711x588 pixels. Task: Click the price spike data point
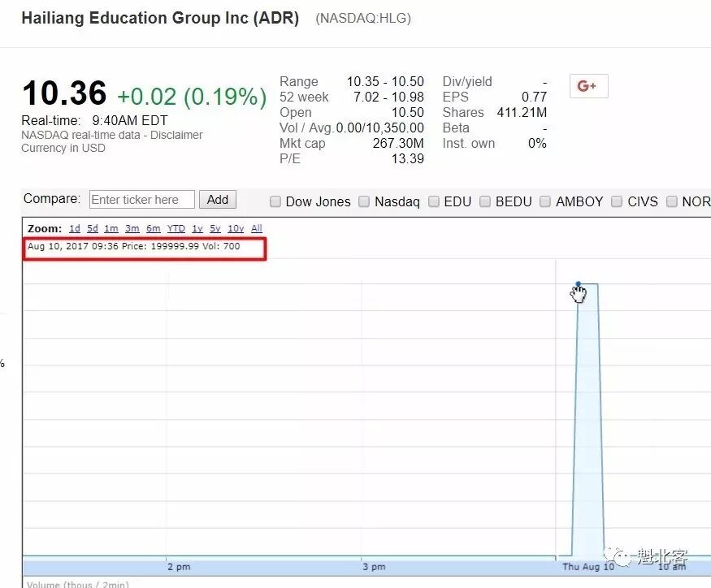coord(578,283)
